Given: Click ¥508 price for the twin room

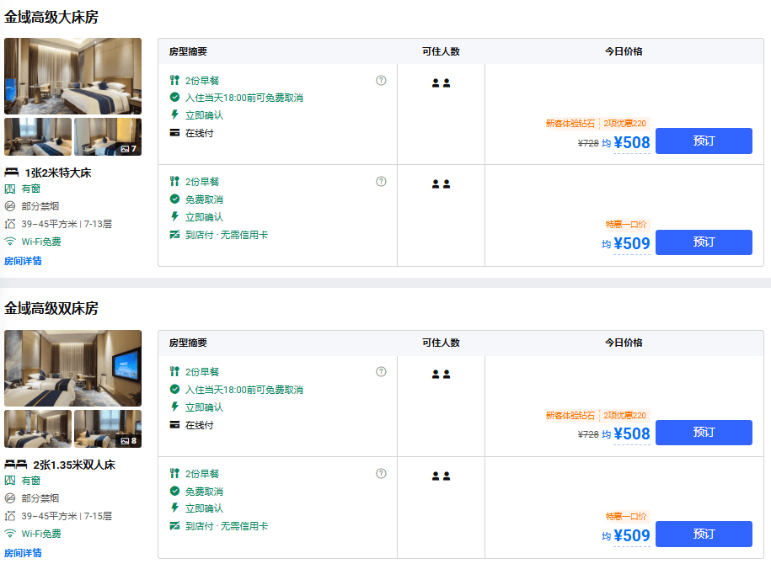Looking at the screenshot, I should [x=632, y=433].
